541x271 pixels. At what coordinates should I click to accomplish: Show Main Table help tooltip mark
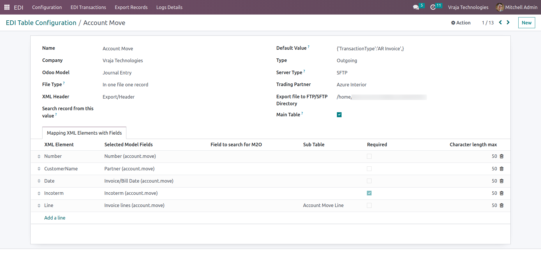coord(302,113)
